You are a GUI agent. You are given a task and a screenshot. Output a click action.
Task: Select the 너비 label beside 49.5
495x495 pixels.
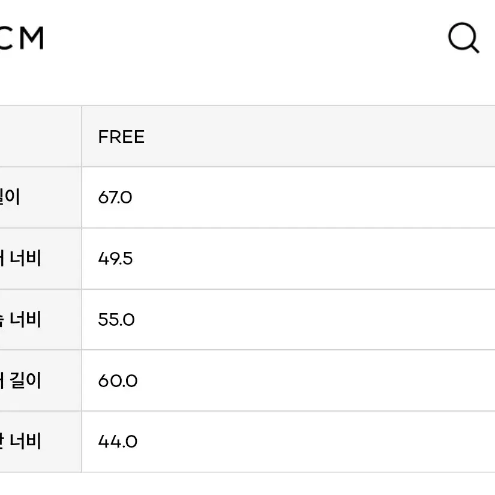25,258
